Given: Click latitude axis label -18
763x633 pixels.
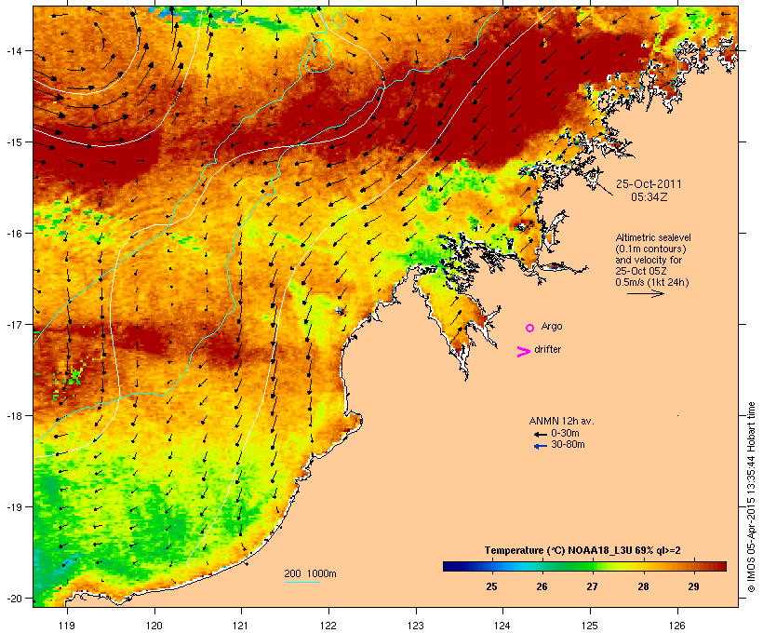Looking at the screenshot, I should click(13, 416).
